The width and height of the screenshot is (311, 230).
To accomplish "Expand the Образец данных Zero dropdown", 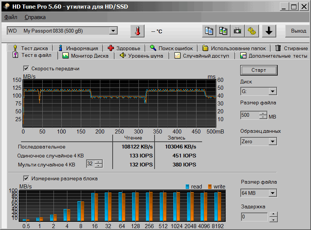I will tap(272, 141).
